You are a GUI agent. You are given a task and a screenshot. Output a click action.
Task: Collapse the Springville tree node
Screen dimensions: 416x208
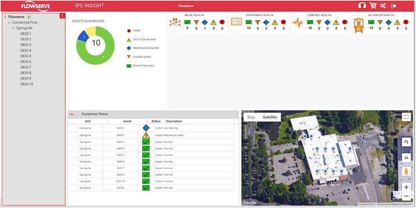pyautogui.click(x=13, y=28)
